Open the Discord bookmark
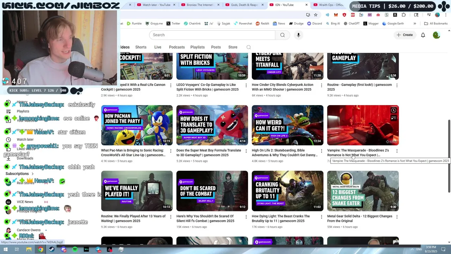The width and height of the screenshot is (451, 254). 315,24
